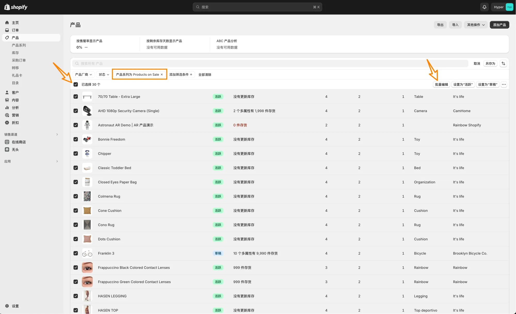Uncheck the select-all products checkbox

(x=76, y=84)
